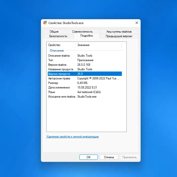The image size is (177, 177).
Task: Select the Подробно tab
Action: (x=86, y=36)
